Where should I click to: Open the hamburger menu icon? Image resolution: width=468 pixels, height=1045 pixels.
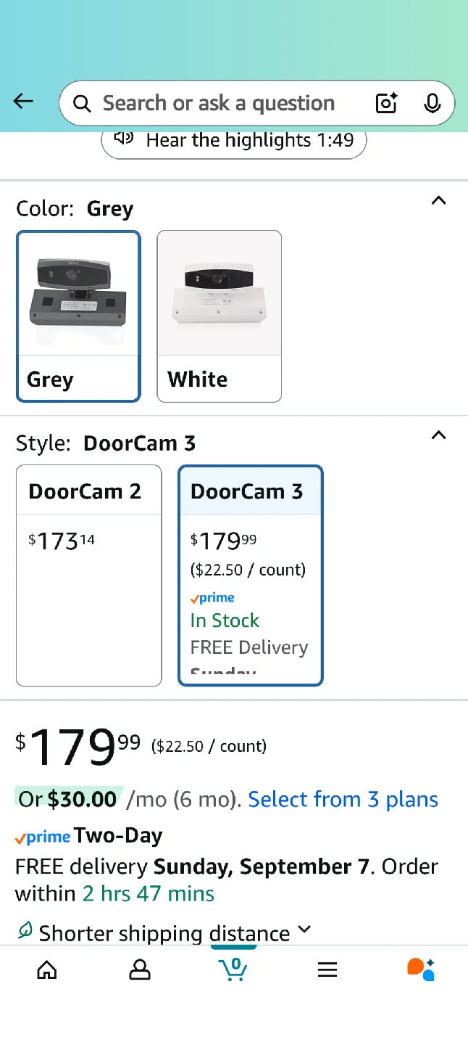(x=327, y=970)
